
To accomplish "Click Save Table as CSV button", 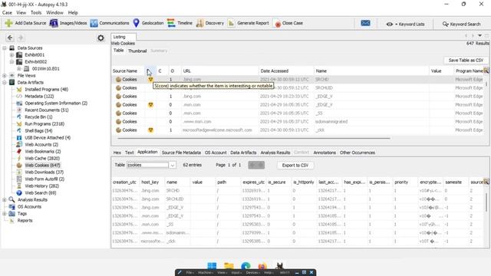I will tap(466, 60).
